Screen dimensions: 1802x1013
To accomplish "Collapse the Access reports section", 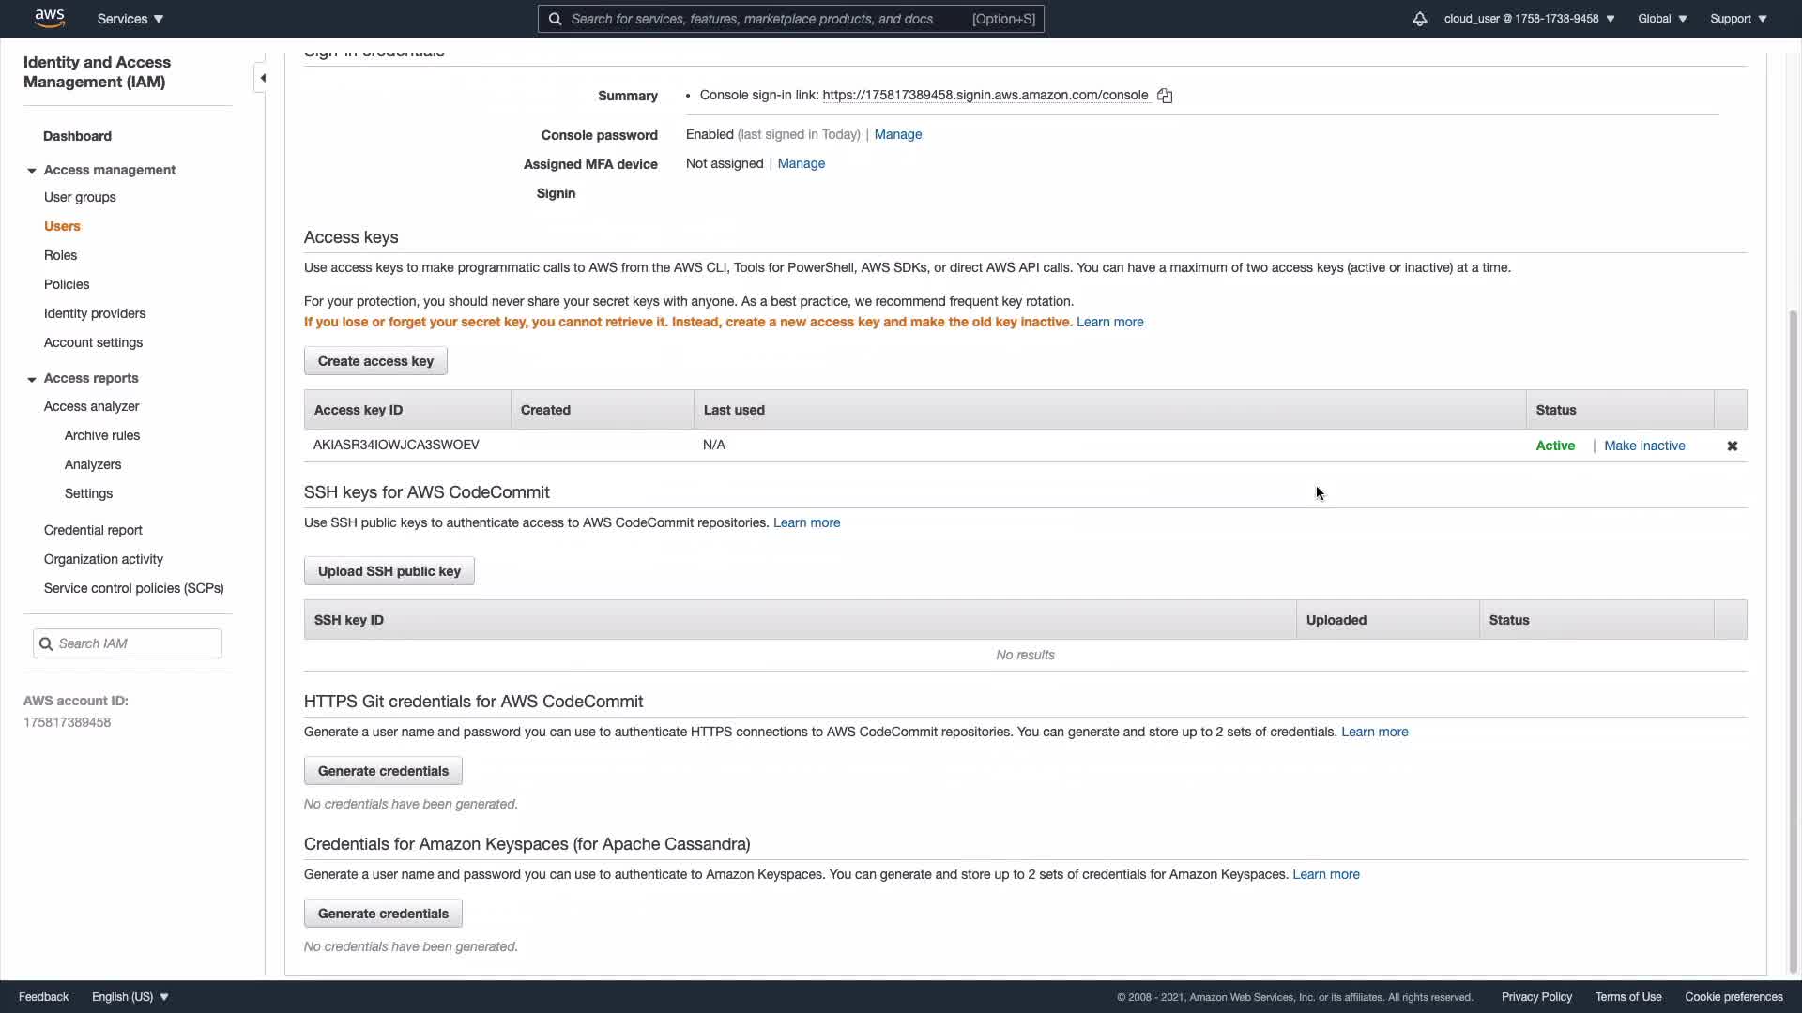I will [32, 379].
